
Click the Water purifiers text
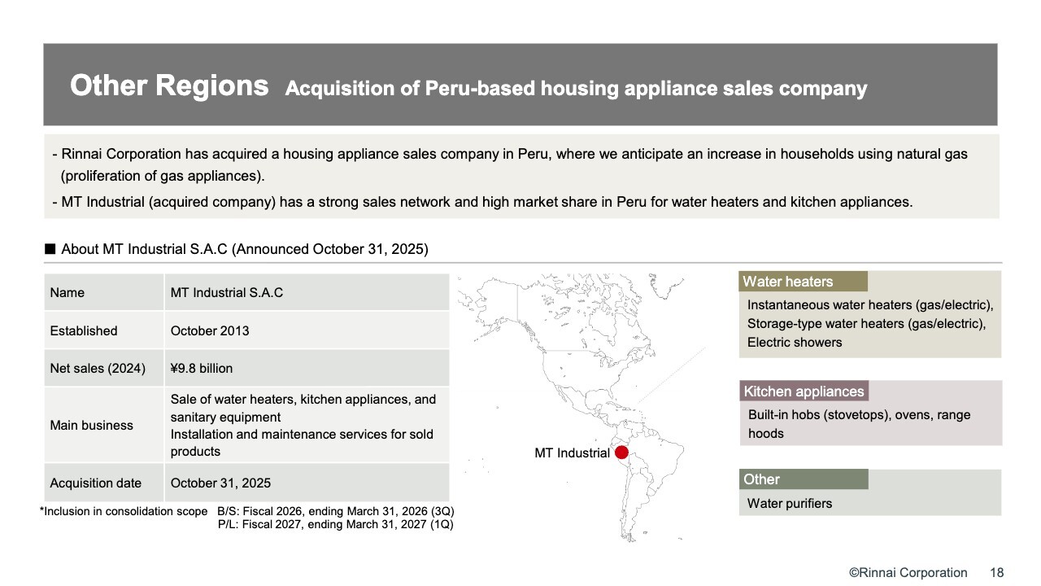(x=790, y=503)
